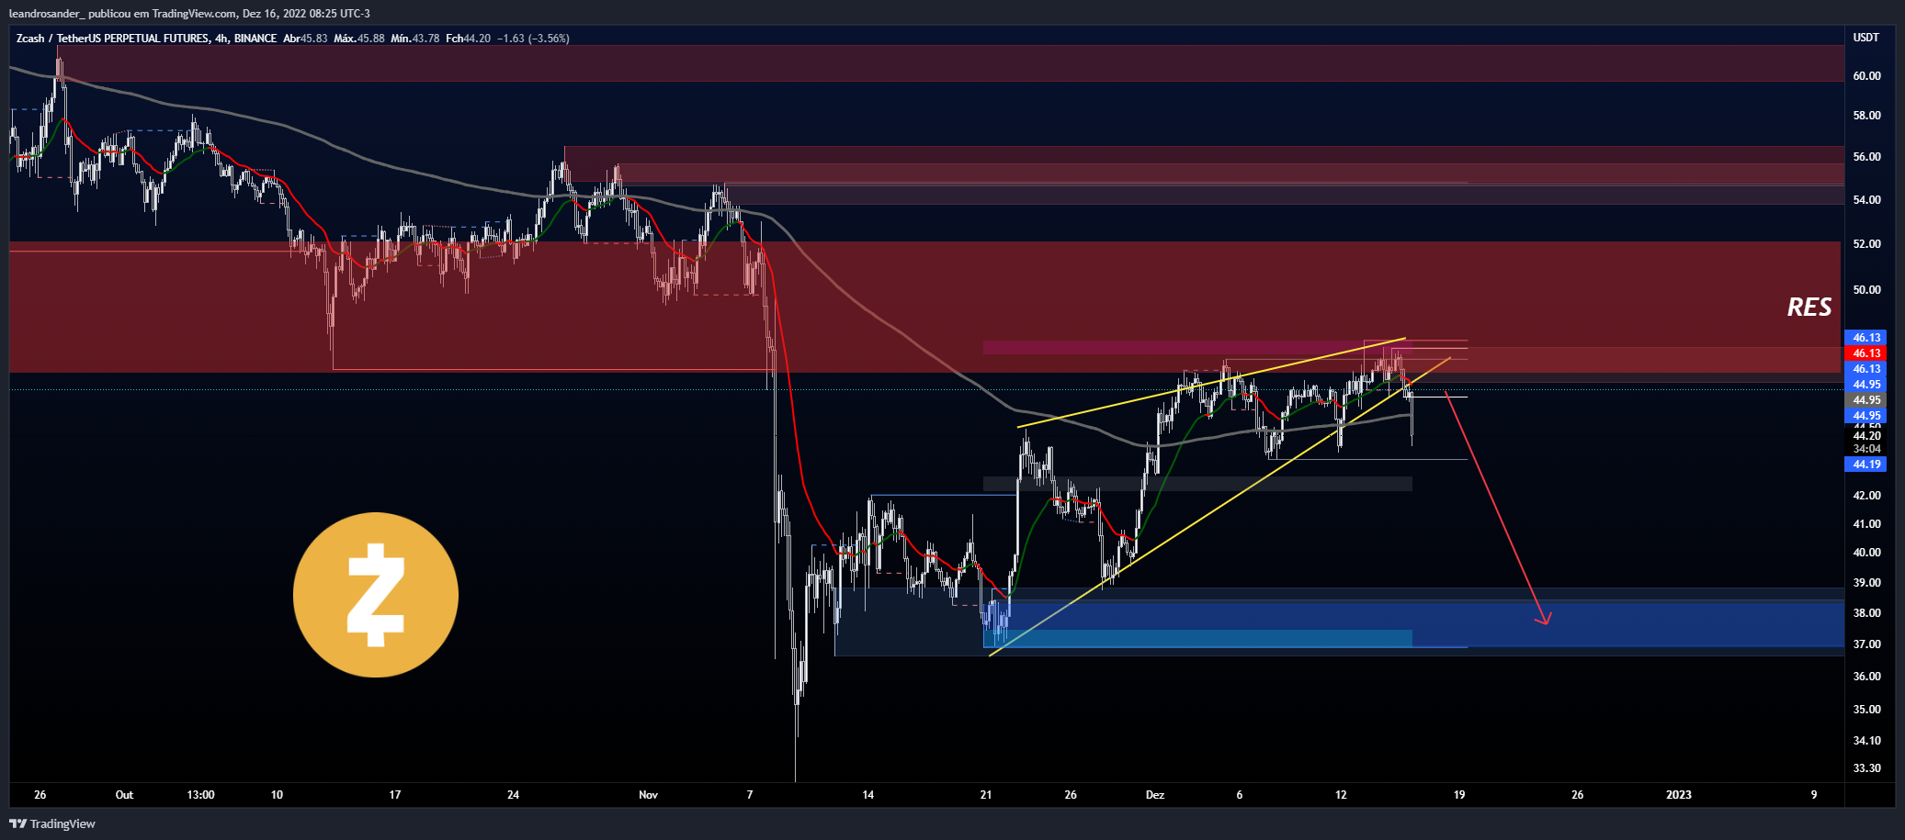
Task: Click the 34.10 price axis label
Action: coord(1866,741)
